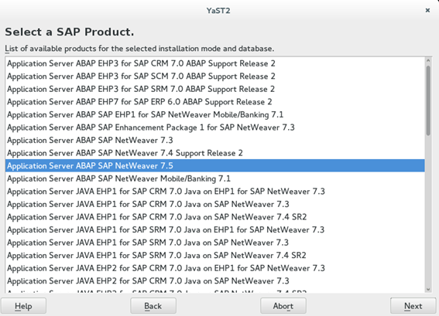This screenshot has height=316, width=439.
Task: Select ABAP EHP3 for SAP CRM 7.0 row
Action: point(215,63)
